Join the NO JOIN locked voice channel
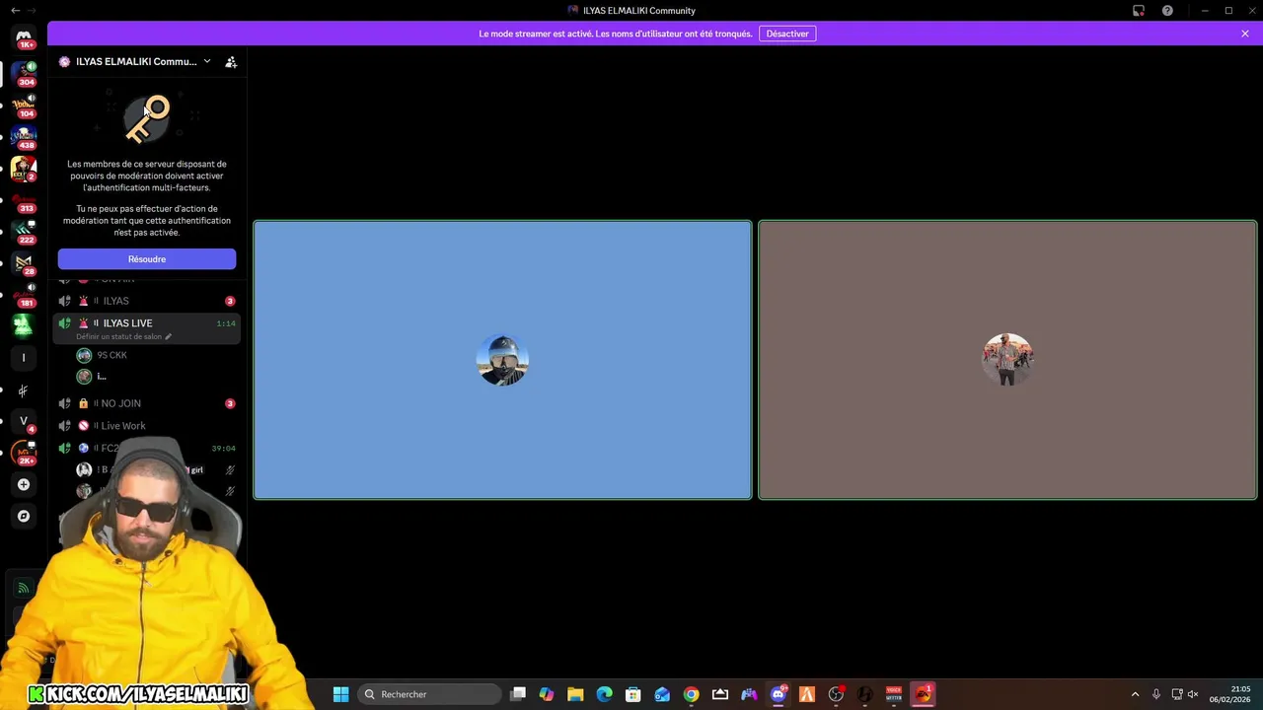The image size is (1263, 710). click(x=147, y=403)
